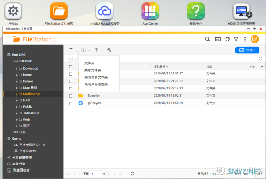
Task: Choose 与用户分享空间 from the create menu
Action: coord(96,84)
